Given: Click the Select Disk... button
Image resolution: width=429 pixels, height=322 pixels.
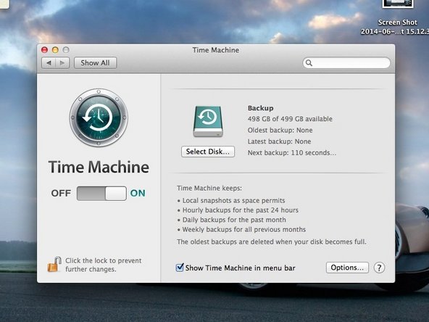Looking at the screenshot, I should pos(208,152).
